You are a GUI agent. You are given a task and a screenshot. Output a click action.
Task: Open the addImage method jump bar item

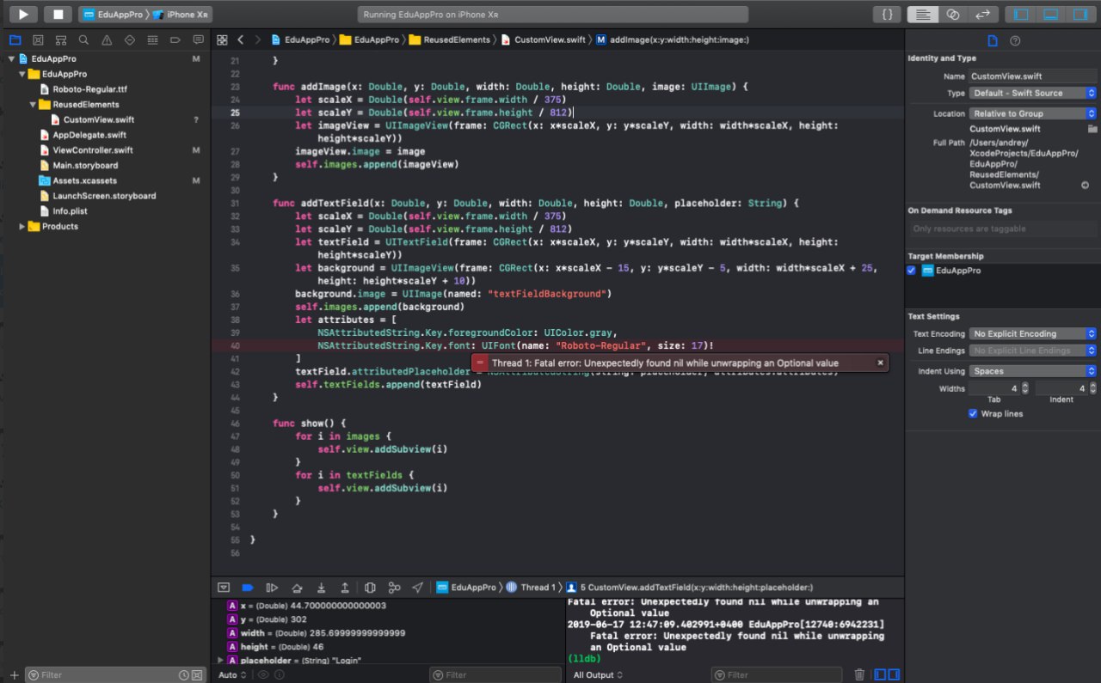click(672, 40)
